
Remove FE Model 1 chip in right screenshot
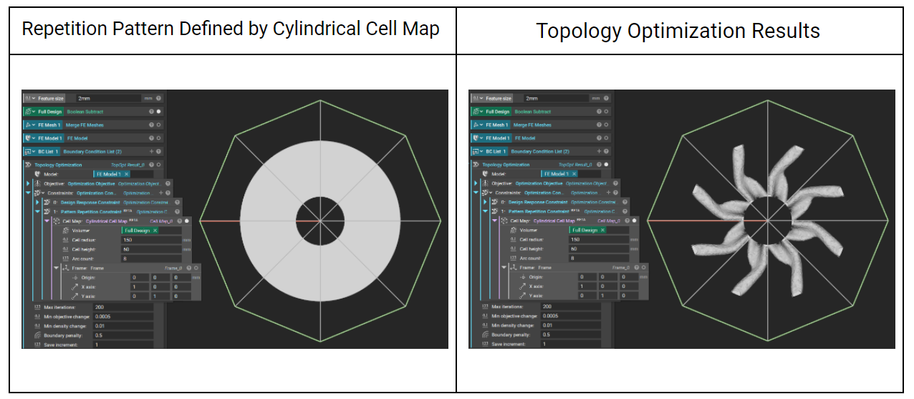[574, 174]
